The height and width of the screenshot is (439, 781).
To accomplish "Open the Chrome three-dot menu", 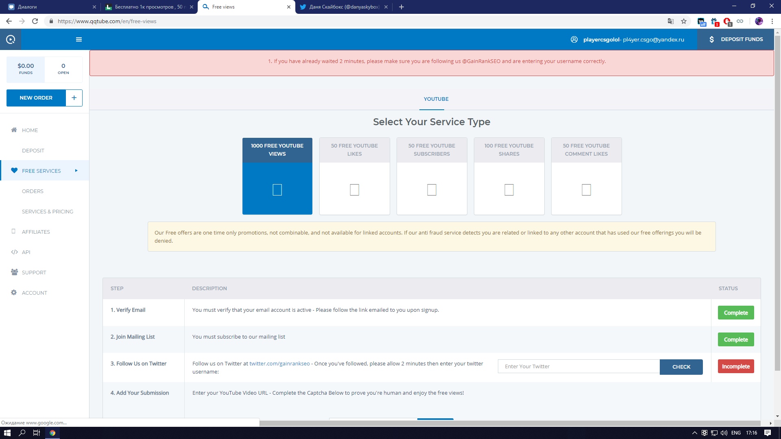I will (x=772, y=21).
